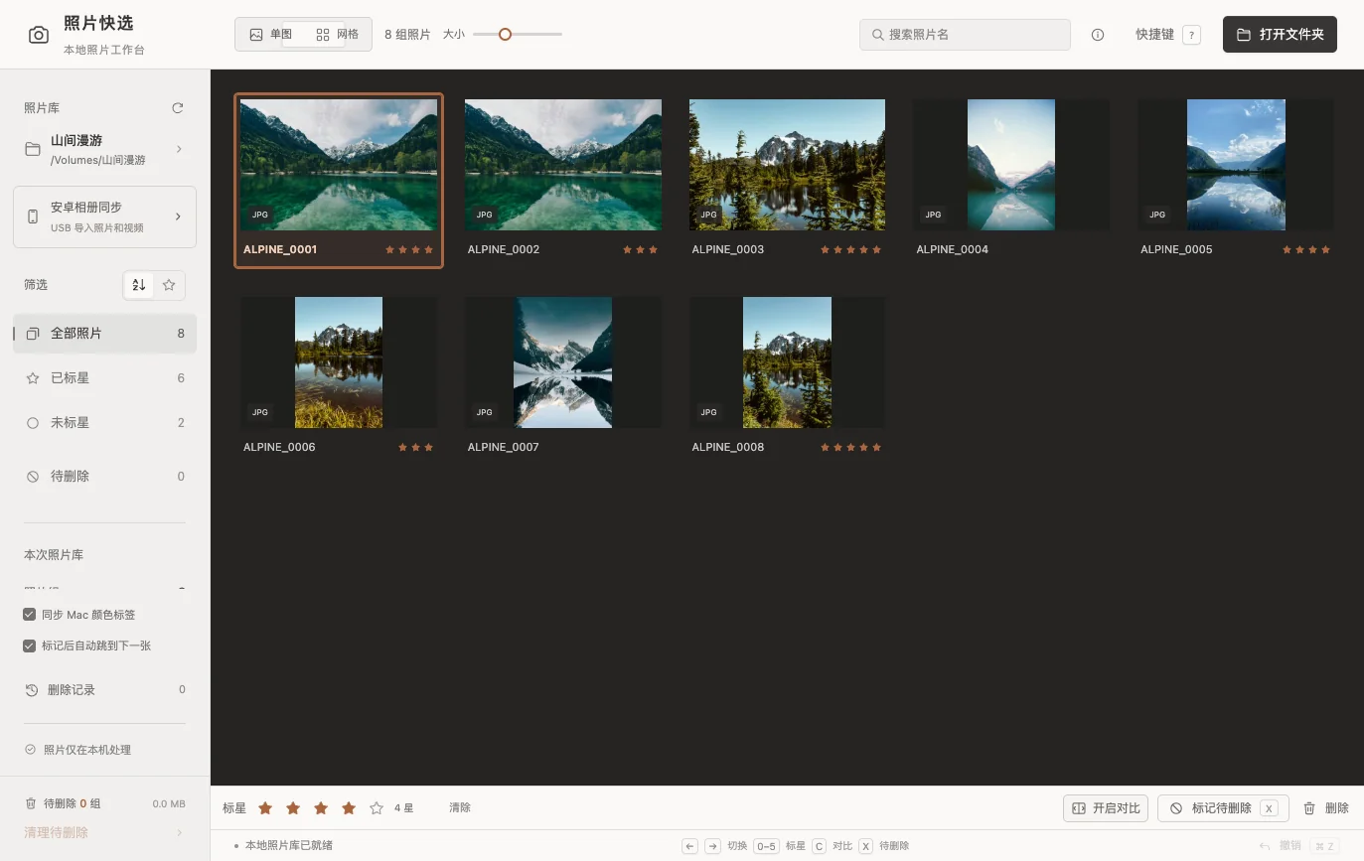Open the 快捷键 question mark key
Screen dimensions: 1364x861
click(1191, 35)
